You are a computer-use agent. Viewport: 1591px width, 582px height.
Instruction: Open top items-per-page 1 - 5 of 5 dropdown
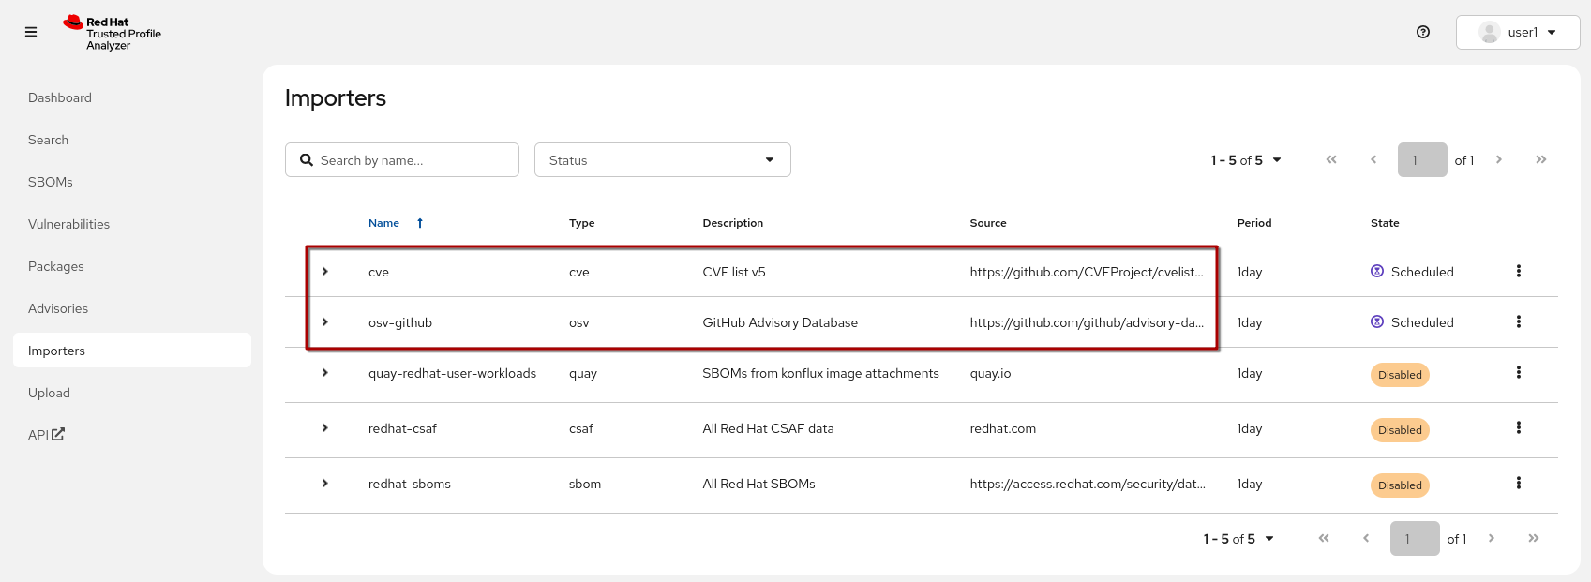tap(1245, 160)
